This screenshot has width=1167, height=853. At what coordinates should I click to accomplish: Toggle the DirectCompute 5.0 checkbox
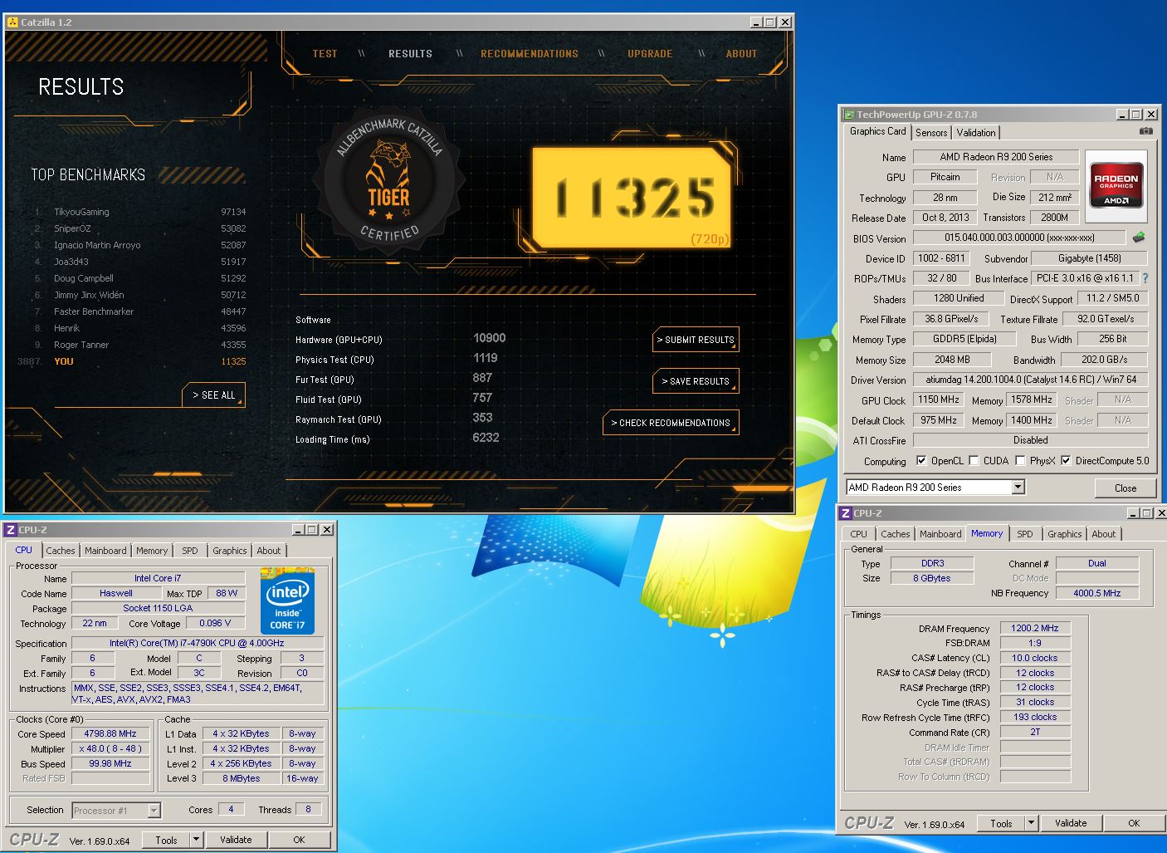click(1066, 460)
